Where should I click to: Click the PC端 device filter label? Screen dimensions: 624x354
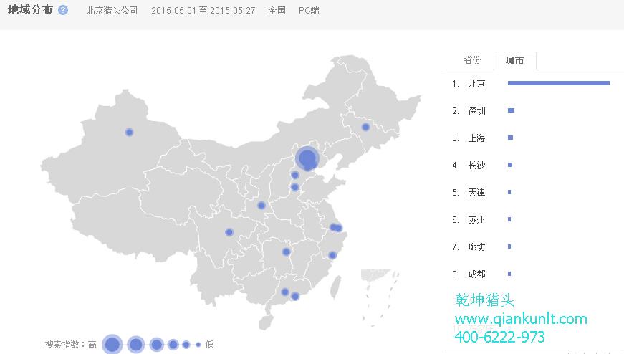pos(309,11)
